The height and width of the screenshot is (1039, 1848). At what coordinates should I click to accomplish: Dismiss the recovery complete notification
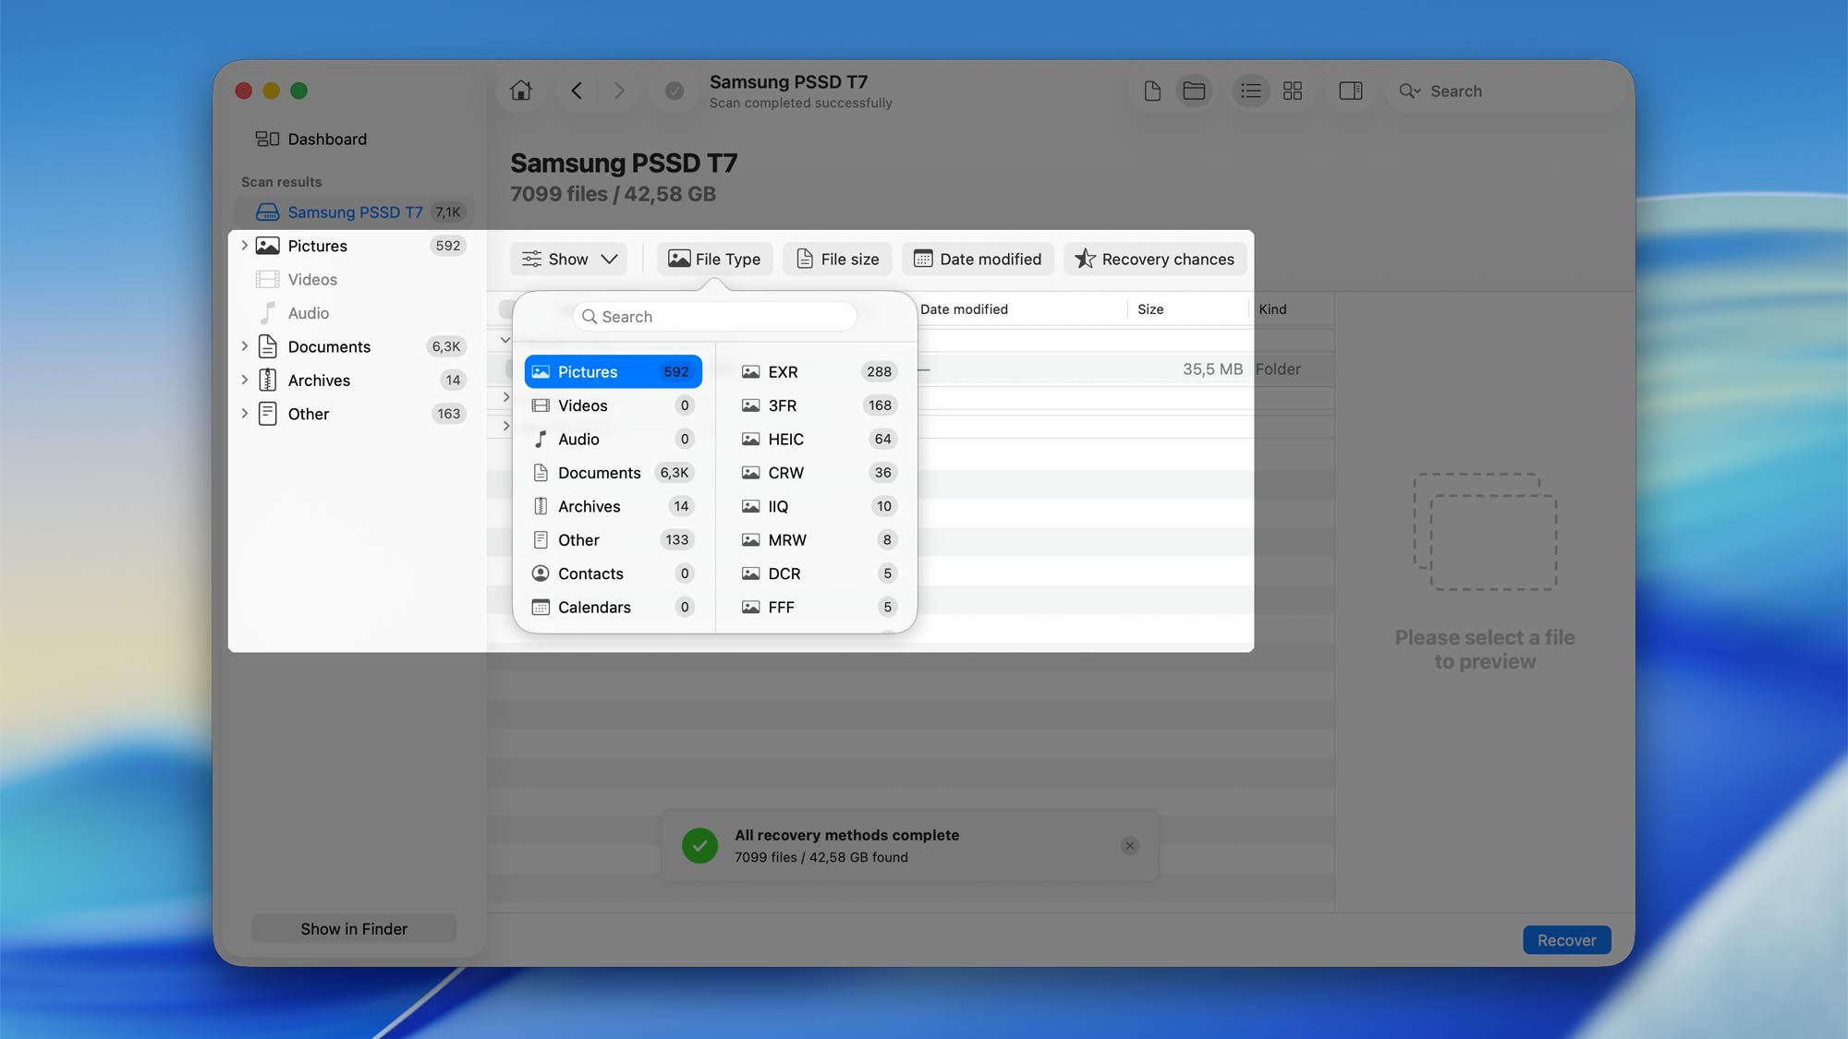[1129, 845]
